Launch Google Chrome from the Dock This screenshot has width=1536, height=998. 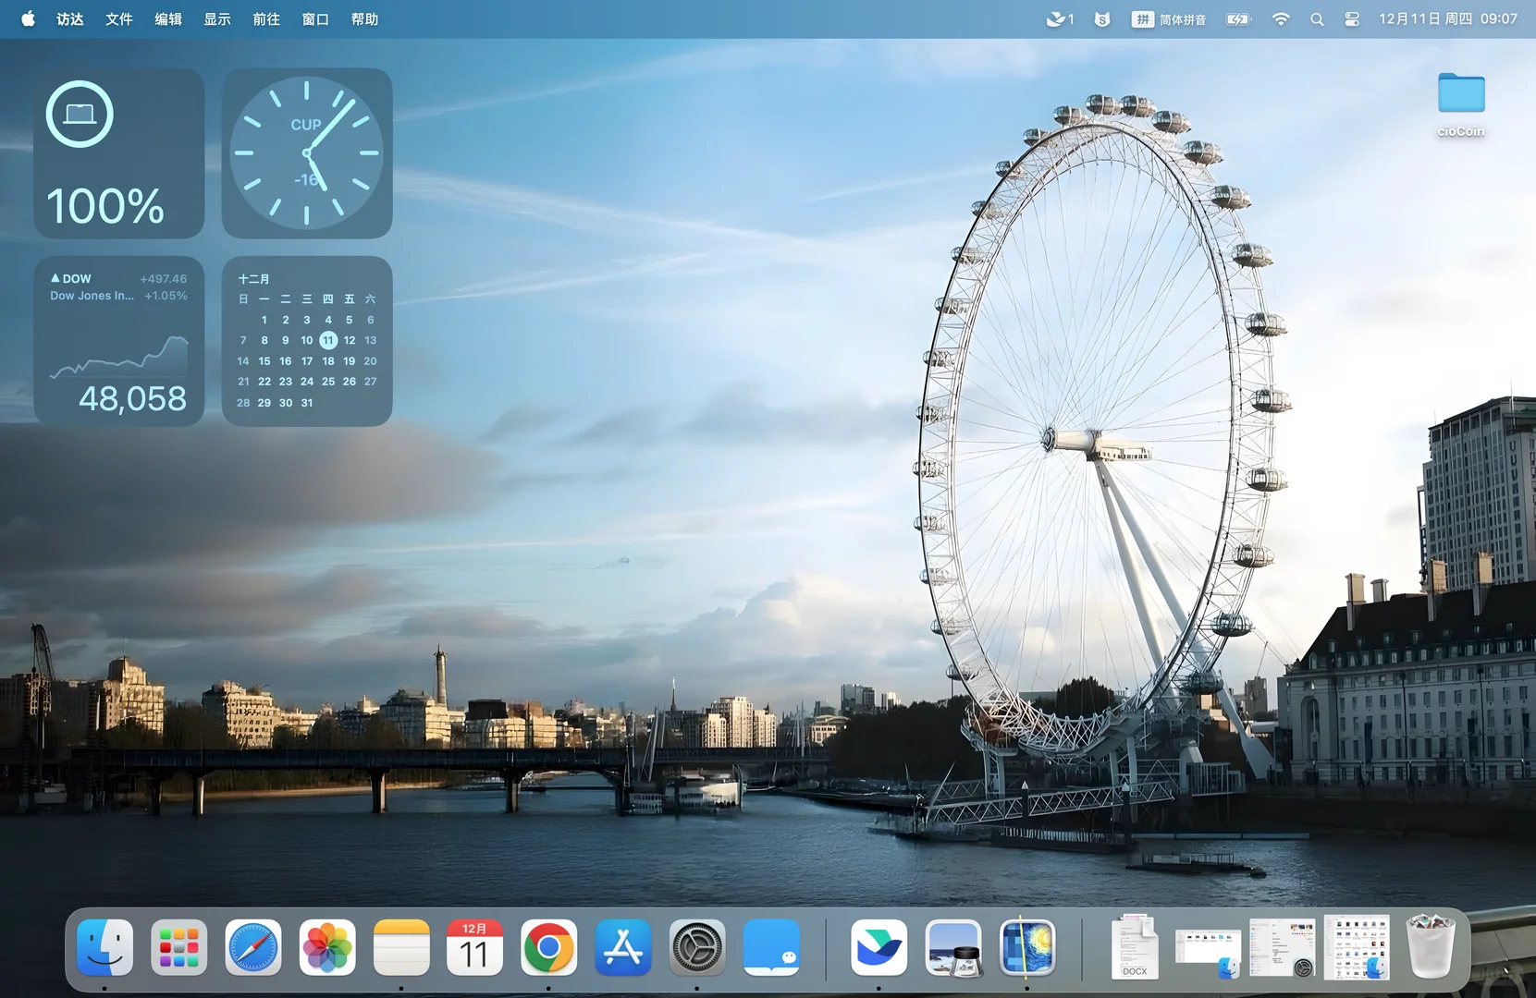tap(548, 947)
